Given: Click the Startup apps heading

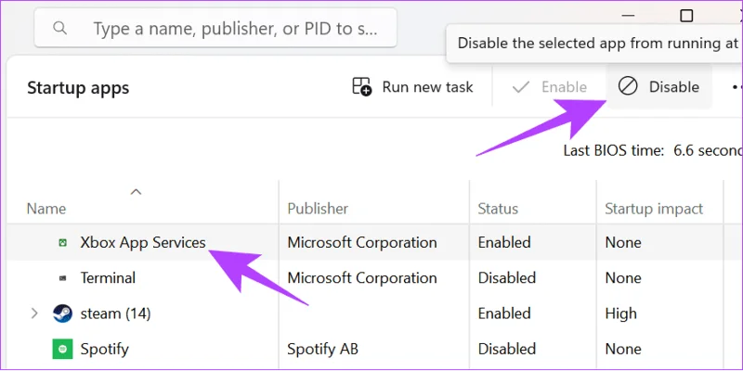Looking at the screenshot, I should tap(78, 88).
